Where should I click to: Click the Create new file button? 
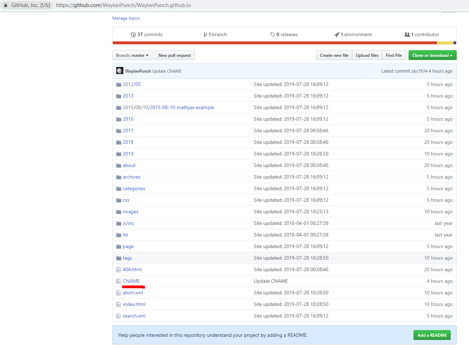coord(334,55)
